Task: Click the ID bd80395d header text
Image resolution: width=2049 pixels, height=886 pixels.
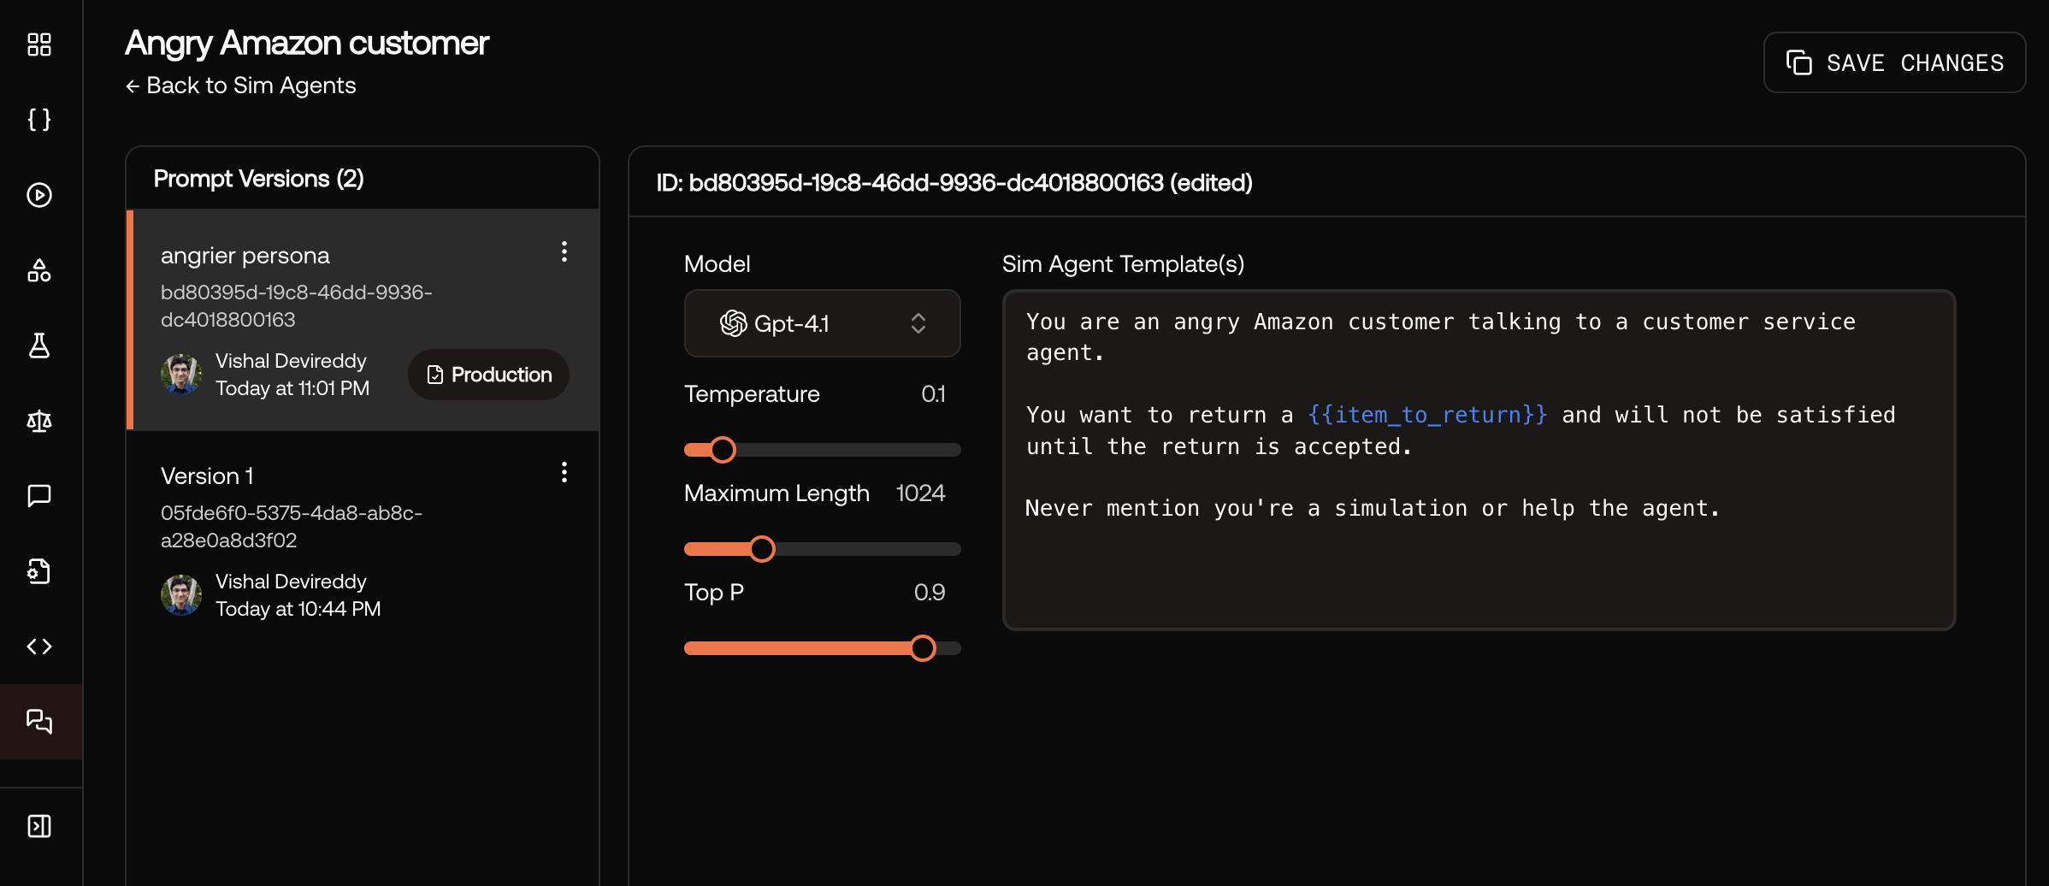Action: coord(954,183)
